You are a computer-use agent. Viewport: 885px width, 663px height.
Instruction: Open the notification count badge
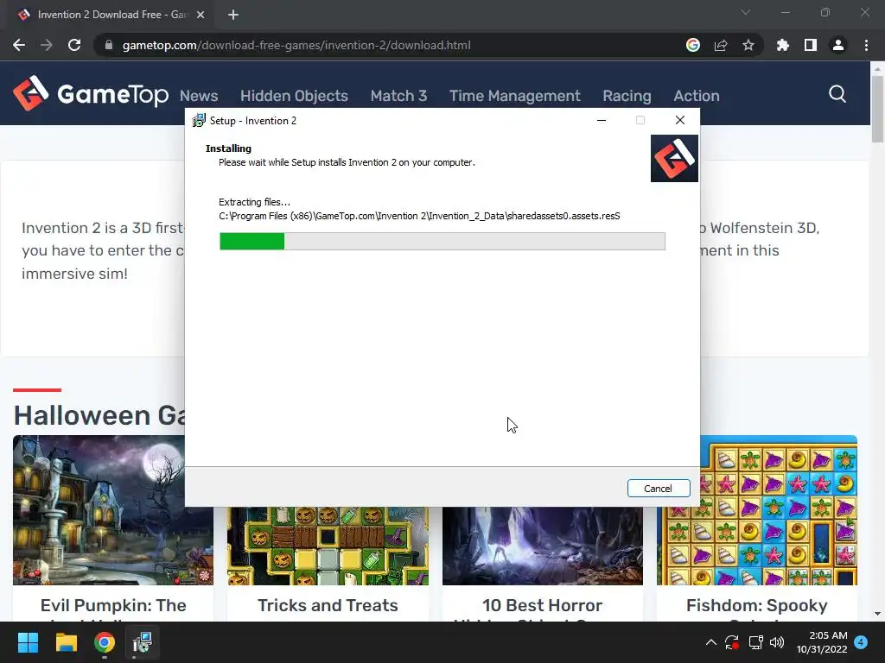click(861, 642)
